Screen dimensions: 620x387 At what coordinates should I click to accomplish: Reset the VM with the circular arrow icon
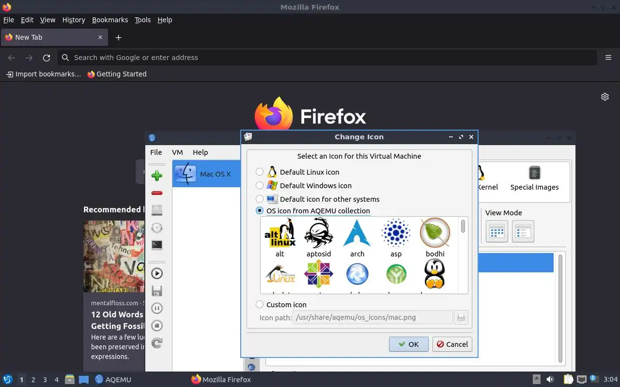click(x=156, y=343)
